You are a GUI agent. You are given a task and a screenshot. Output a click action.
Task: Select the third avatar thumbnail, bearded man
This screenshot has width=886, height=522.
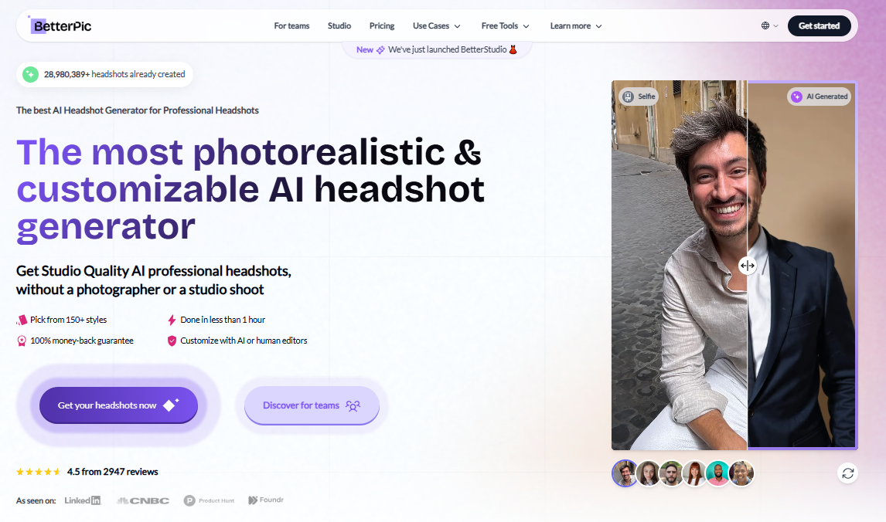point(671,473)
